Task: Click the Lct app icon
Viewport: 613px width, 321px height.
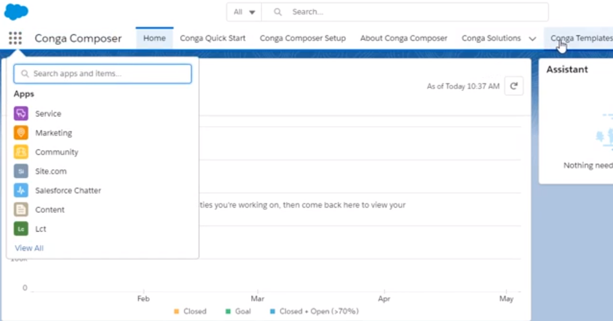Action: 21,229
